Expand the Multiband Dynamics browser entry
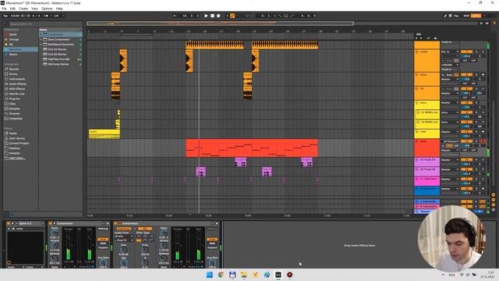499x281 pixels. click(41, 44)
